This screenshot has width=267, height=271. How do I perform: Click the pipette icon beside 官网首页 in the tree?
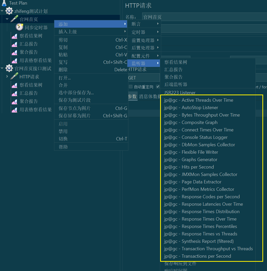click(14, 19)
